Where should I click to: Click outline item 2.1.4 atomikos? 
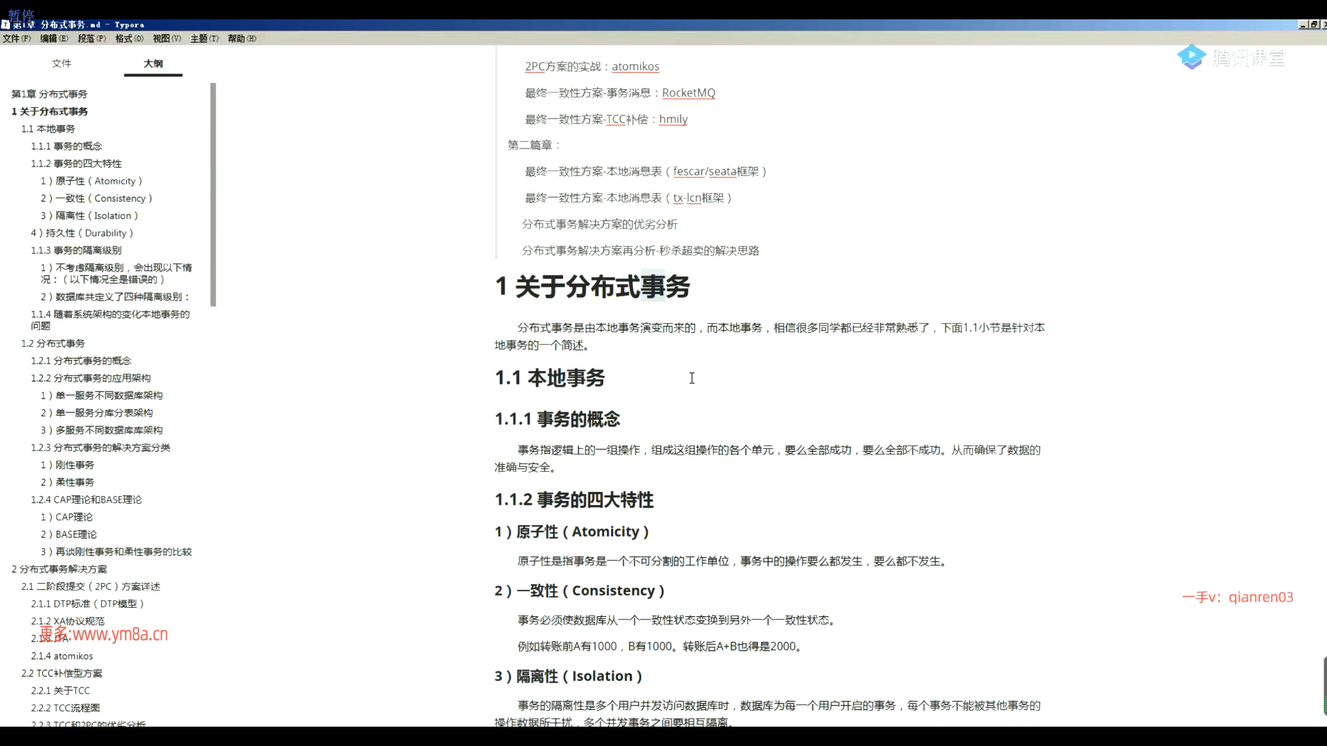(x=62, y=656)
